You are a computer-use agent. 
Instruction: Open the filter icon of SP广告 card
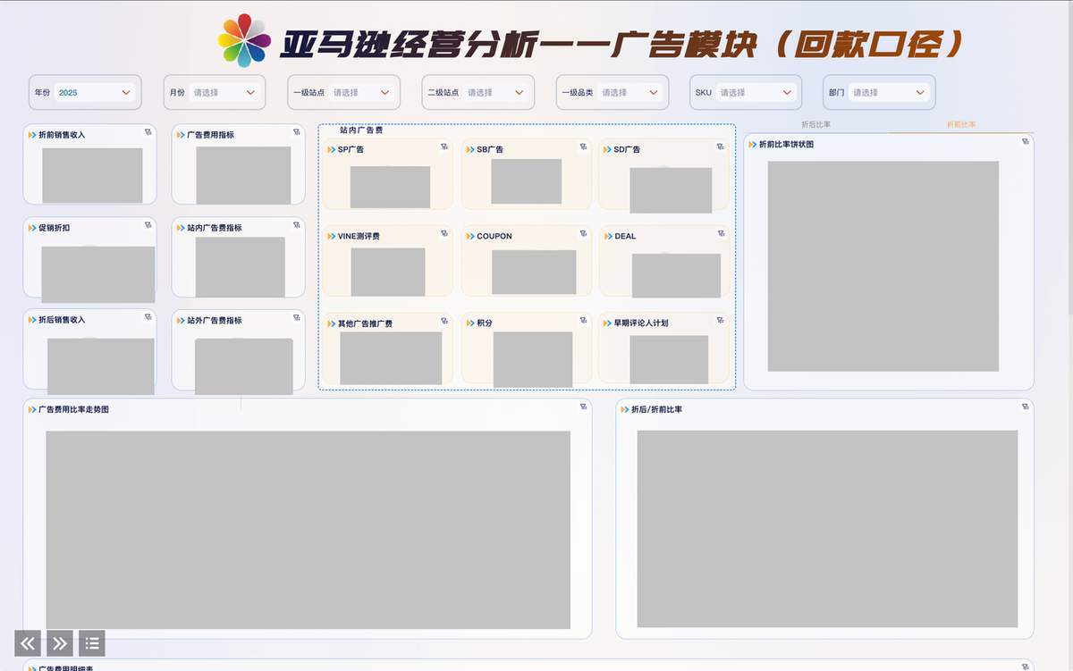pyautogui.click(x=444, y=147)
